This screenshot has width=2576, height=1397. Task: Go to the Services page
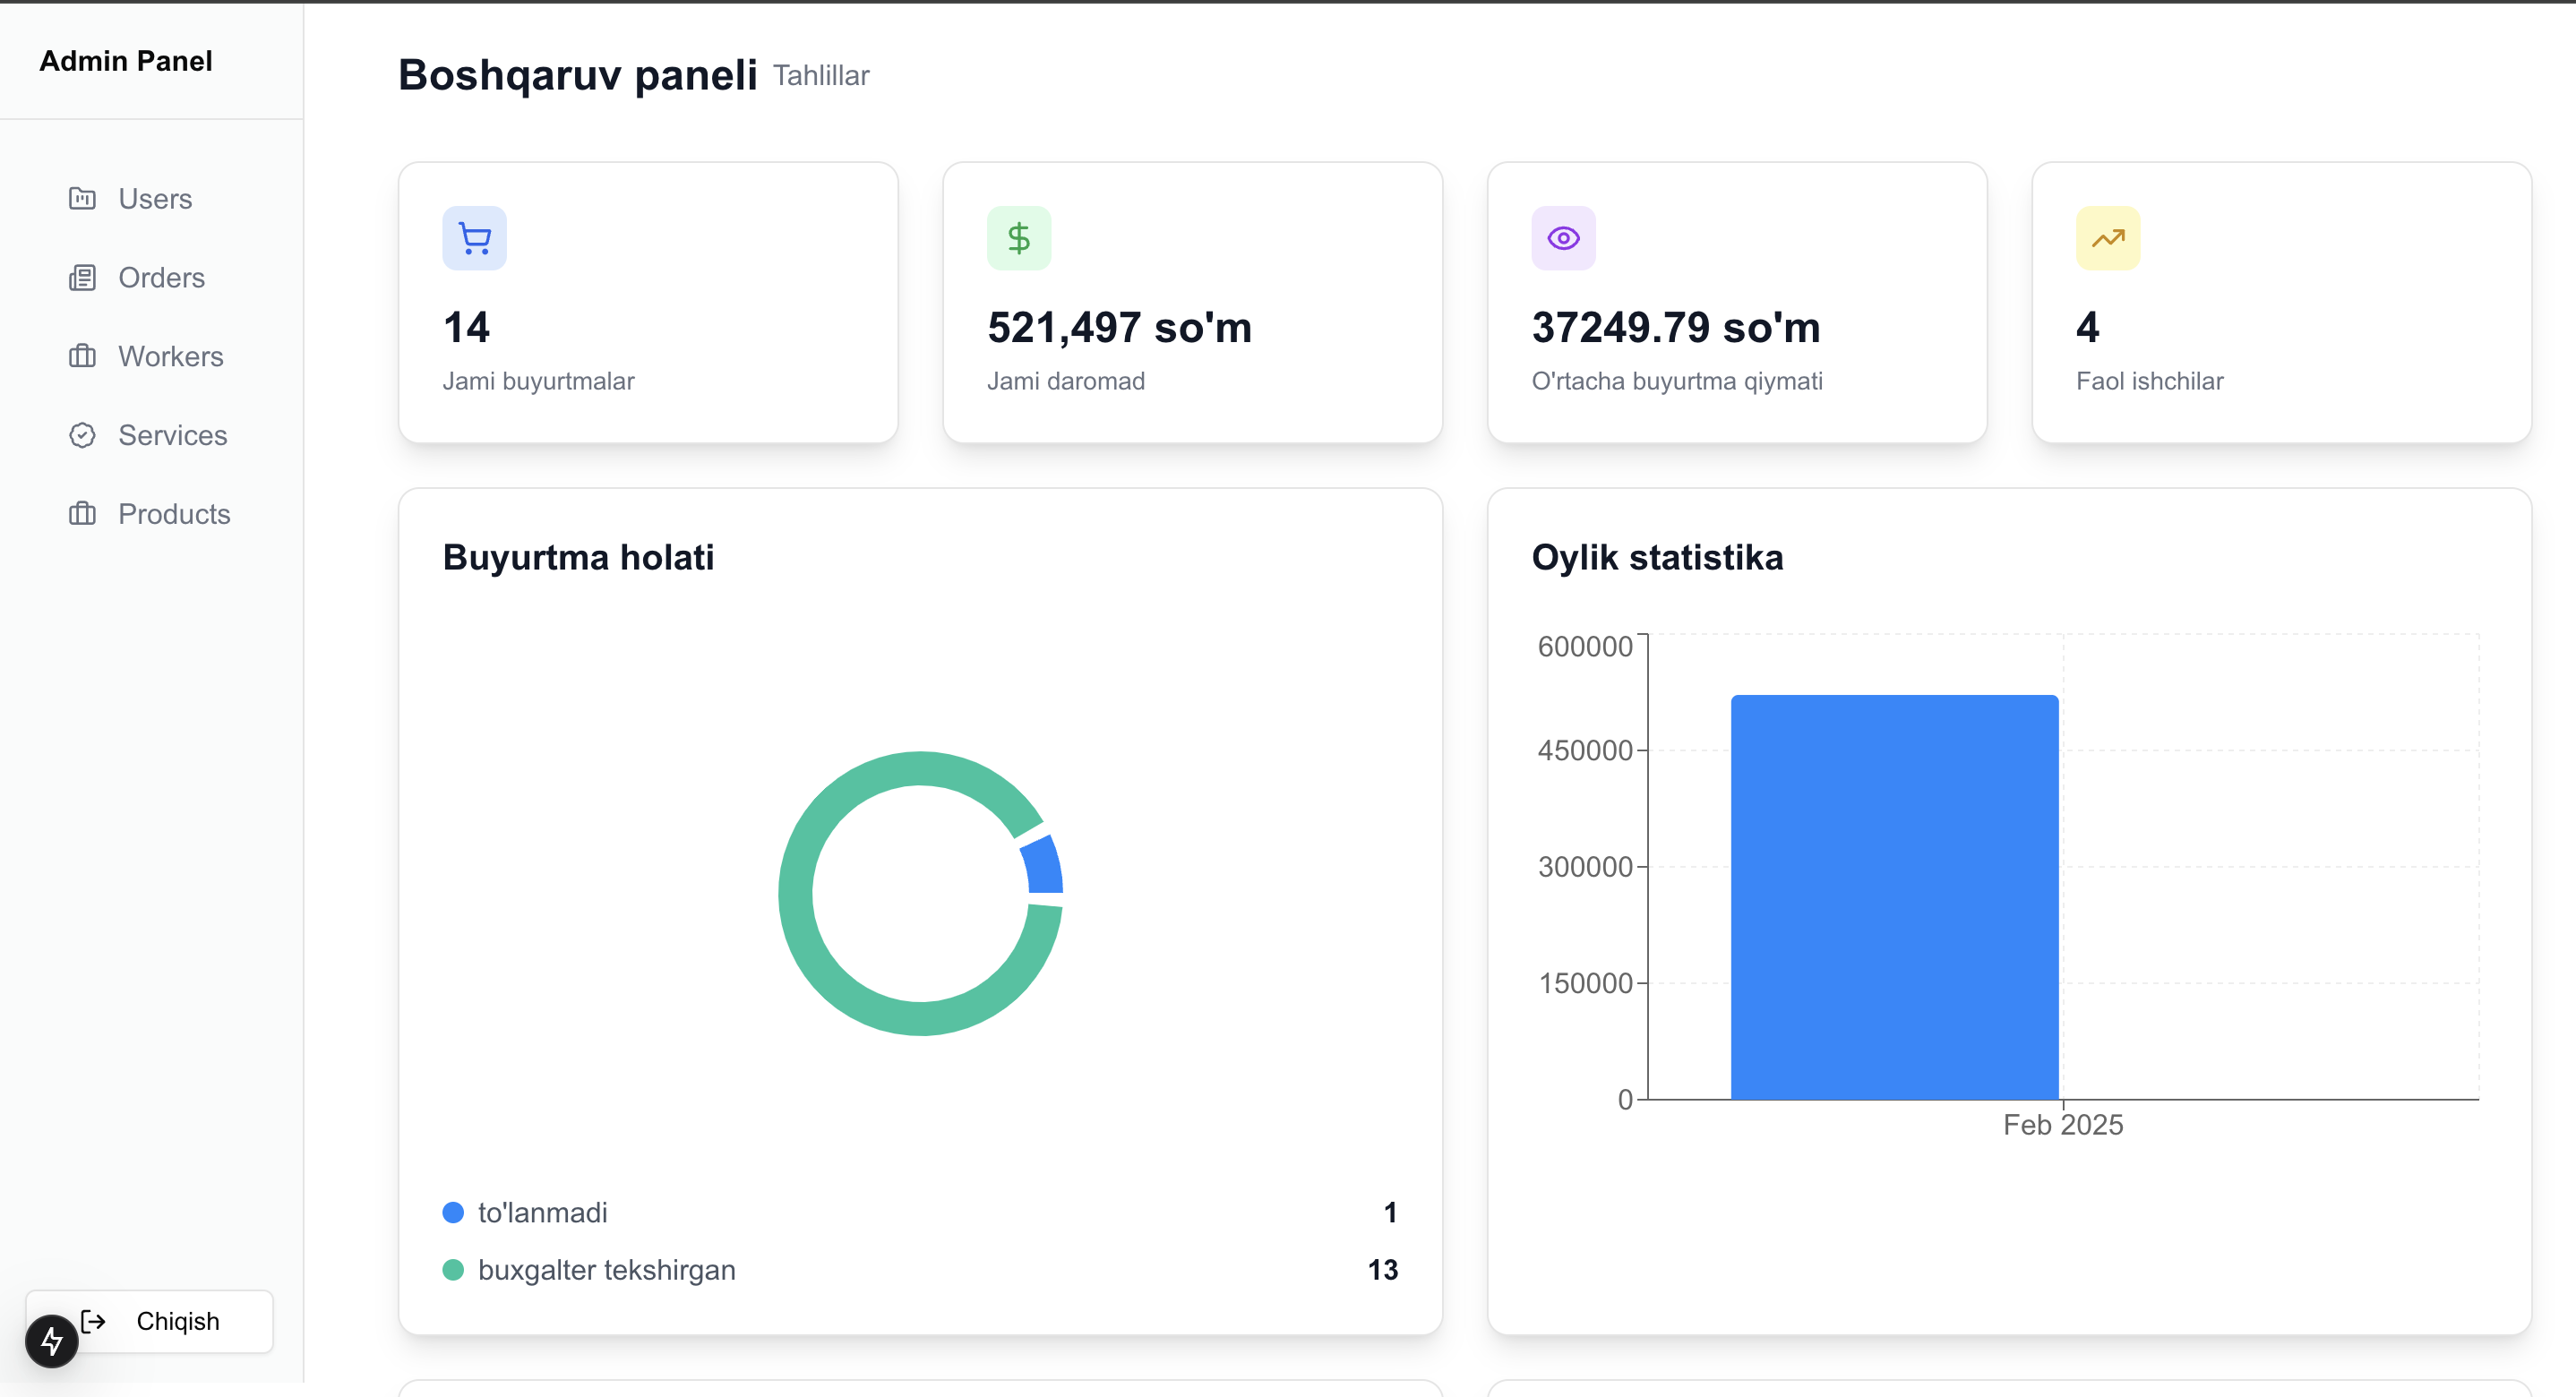pyautogui.click(x=172, y=435)
